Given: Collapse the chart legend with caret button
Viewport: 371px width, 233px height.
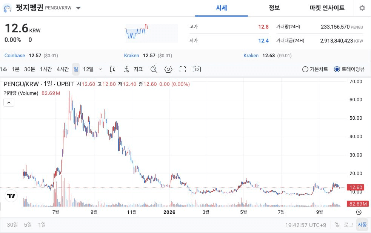Looking at the screenshot, I should pos(9,103).
